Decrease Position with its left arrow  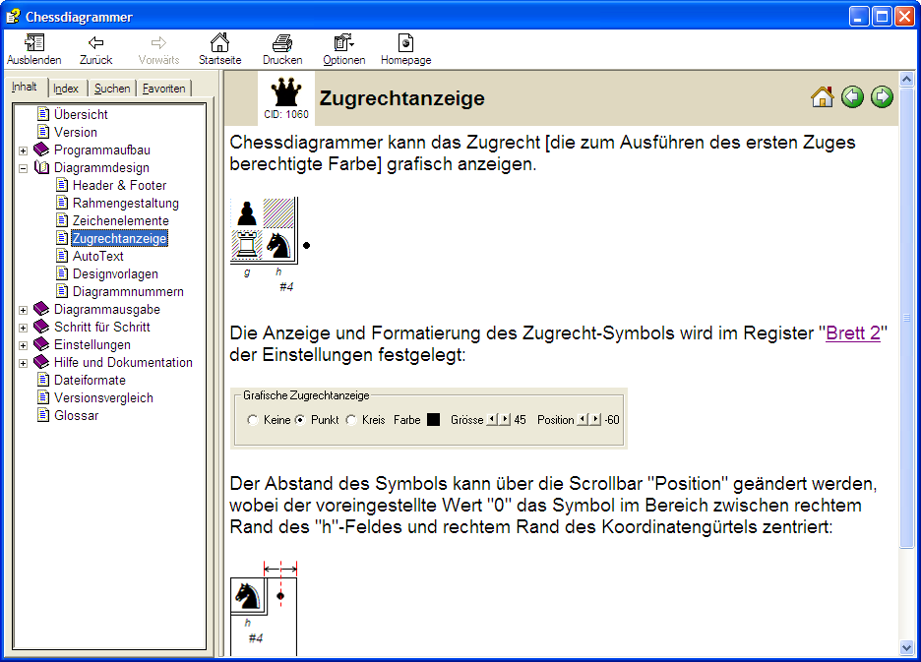pyautogui.click(x=583, y=419)
